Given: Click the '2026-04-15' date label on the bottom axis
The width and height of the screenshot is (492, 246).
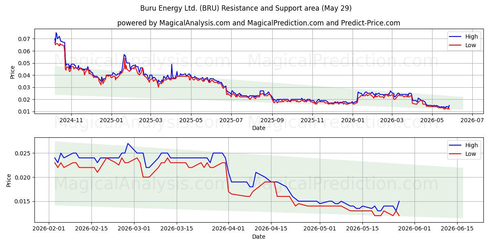Looking at the screenshot, I should point(271,229).
